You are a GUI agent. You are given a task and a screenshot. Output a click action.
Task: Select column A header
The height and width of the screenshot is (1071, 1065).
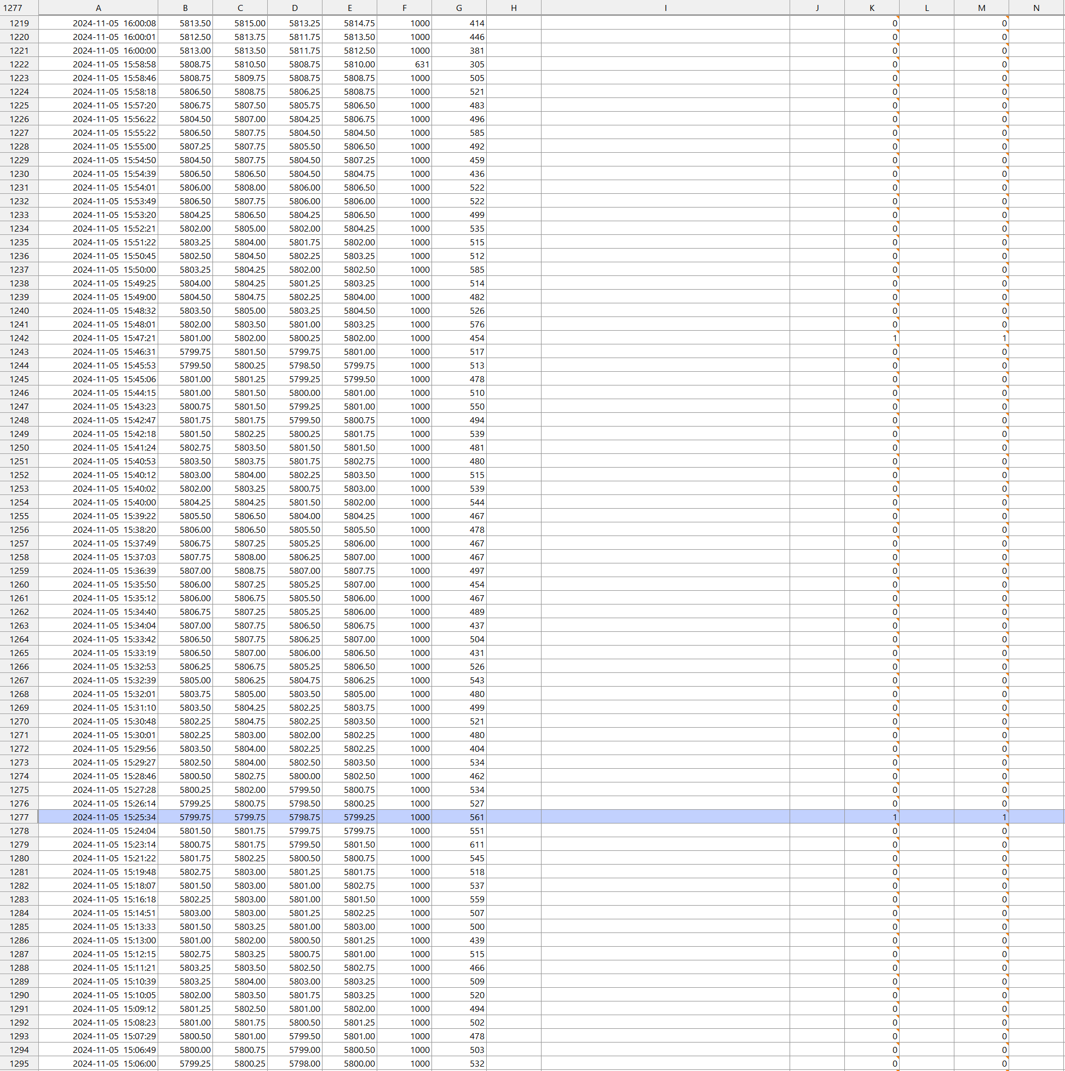coord(98,8)
